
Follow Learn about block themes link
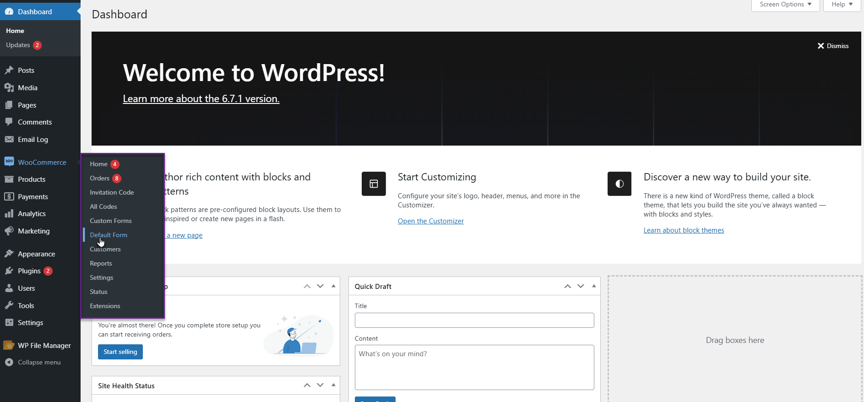684,230
